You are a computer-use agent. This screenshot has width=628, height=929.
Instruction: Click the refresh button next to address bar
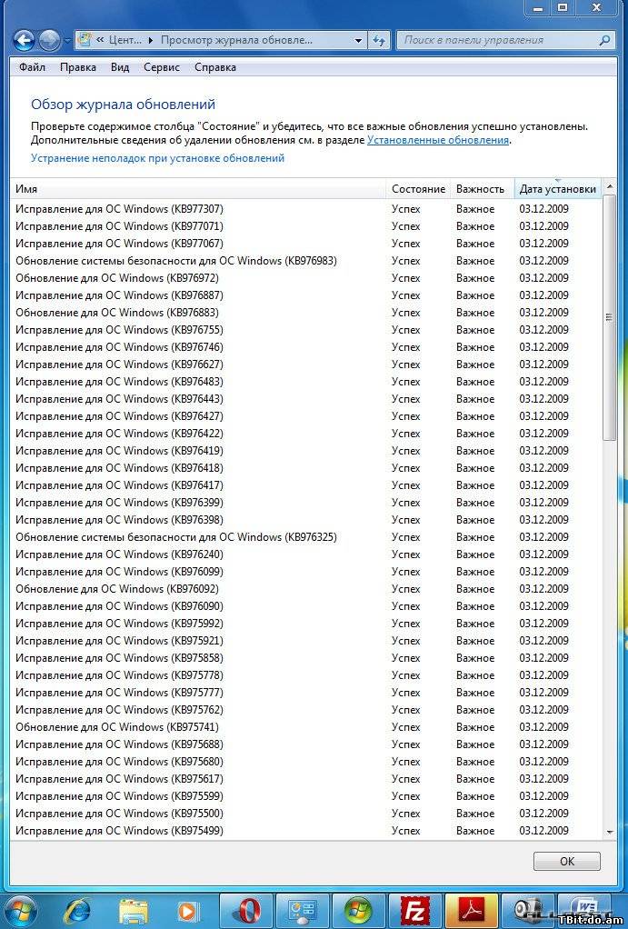379,40
